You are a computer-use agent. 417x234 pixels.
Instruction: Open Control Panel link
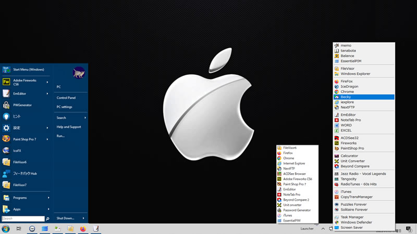[66, 98]
